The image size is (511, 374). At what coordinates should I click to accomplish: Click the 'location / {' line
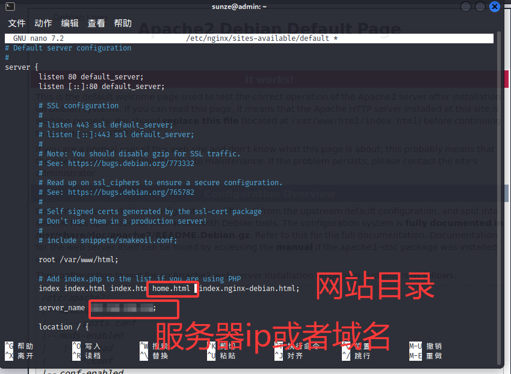click(x=64, y=327)
